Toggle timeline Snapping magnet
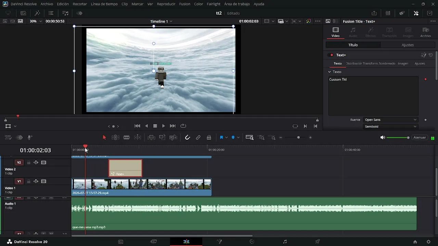438x246 pixels. pyautogui.click(x=187, y=137)
